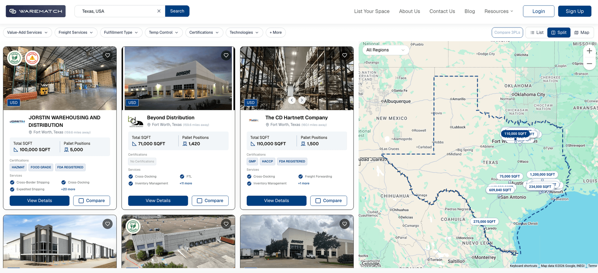
Task: Open the Fulfillment Type filter
Action: point(121,32)
